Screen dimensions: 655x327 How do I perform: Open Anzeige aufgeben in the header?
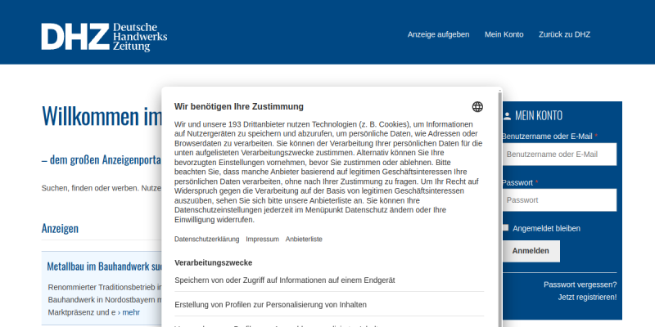coord(438,34)
